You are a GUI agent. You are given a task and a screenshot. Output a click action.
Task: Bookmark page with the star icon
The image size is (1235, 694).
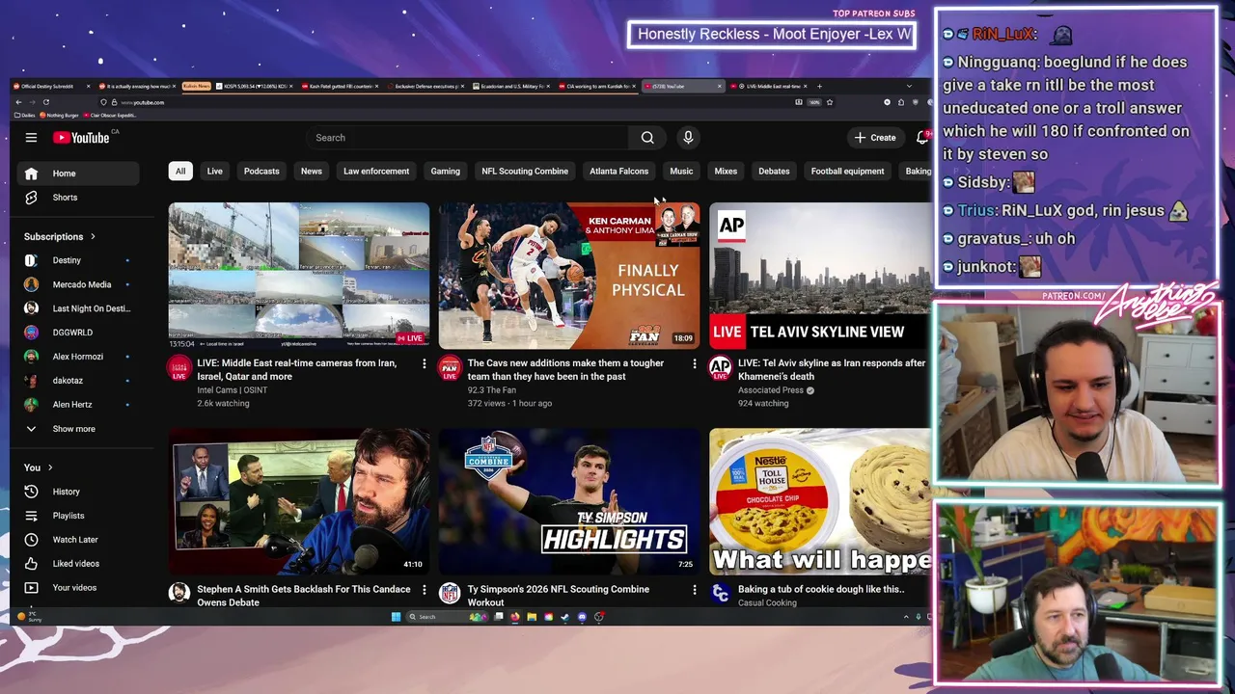click(829, 102)
